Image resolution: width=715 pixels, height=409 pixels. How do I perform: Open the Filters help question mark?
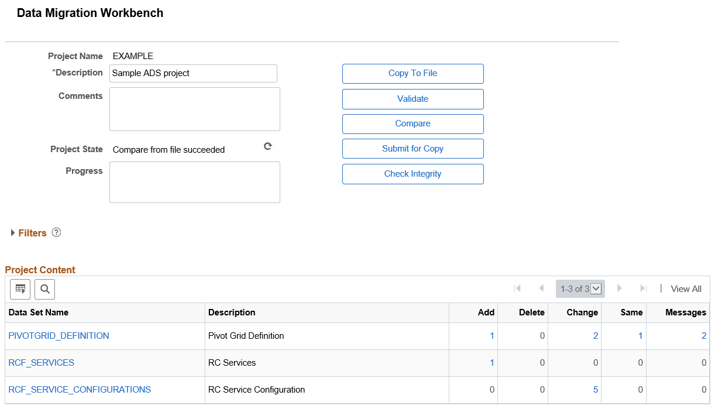tap(56, 232)
